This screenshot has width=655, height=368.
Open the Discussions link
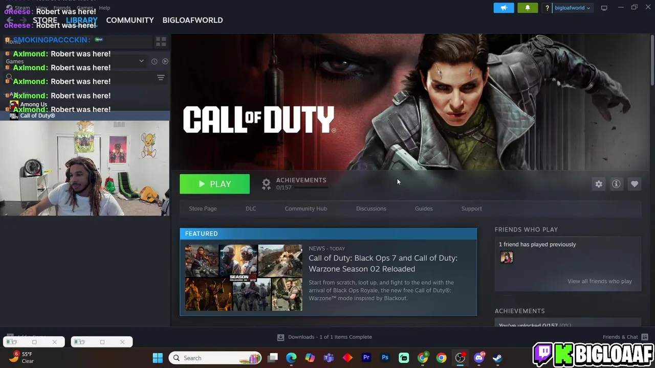pos(371,209)
